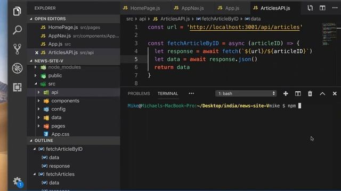Collapse the Outline section
341x191 pixels.
coord(31,141)
